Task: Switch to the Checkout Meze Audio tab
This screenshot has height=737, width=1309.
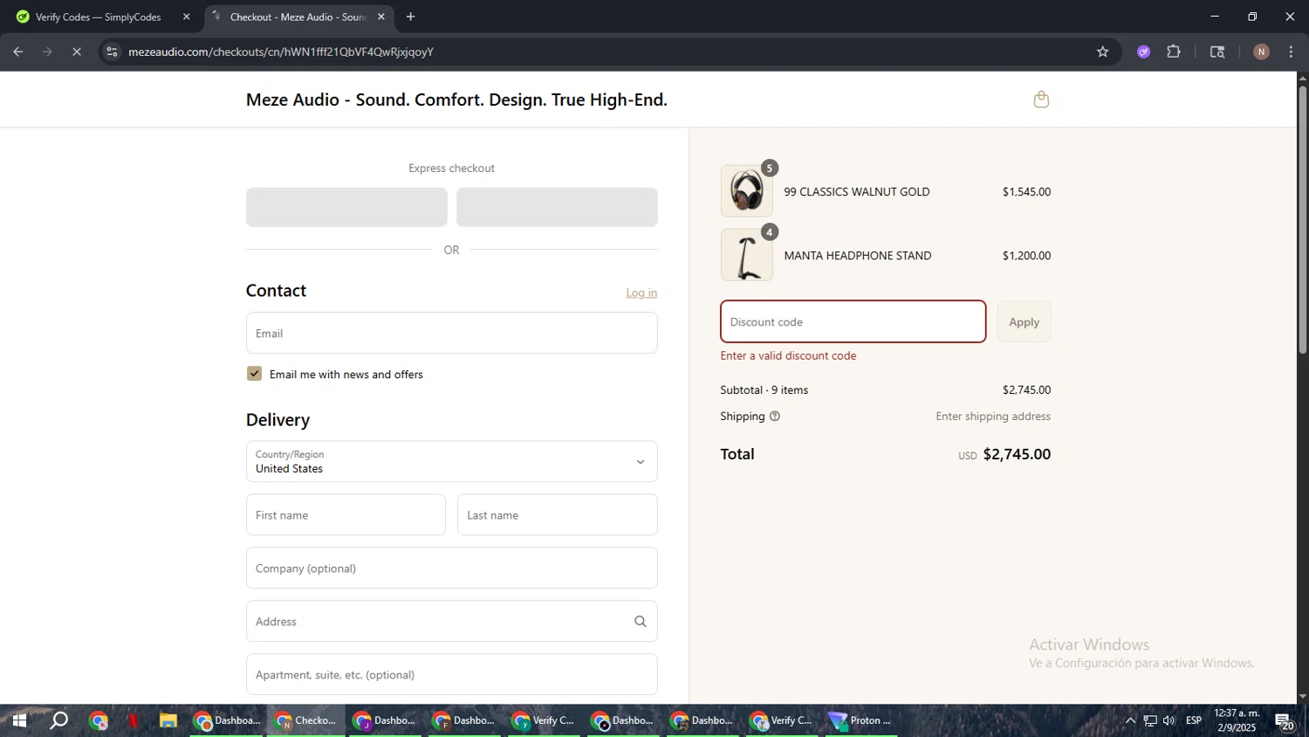Action: click(299, 17)
